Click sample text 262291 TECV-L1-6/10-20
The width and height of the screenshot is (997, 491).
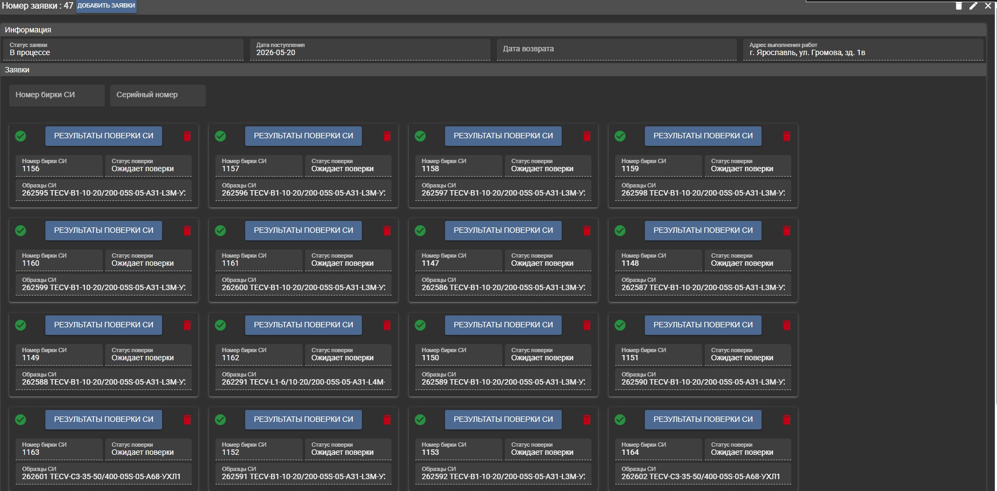[x=303, y=382]
